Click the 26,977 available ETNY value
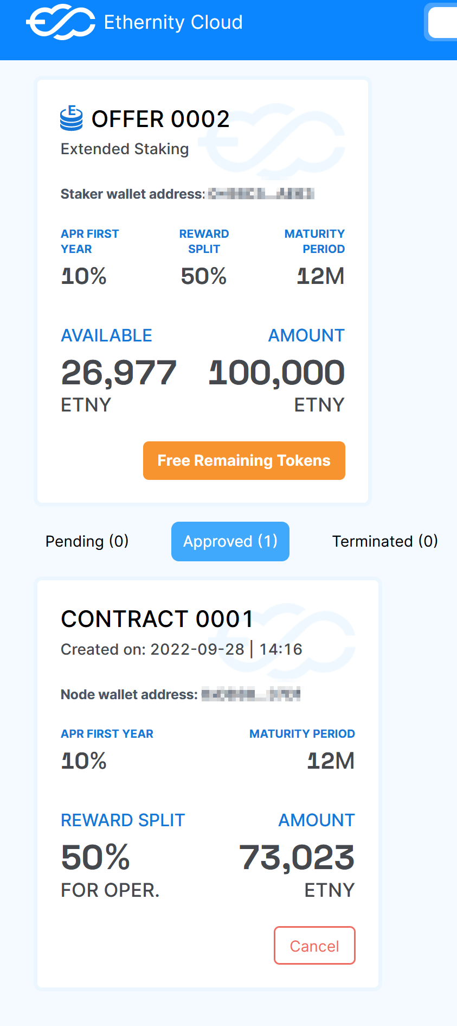Screen dimensions: 457x1026 pos(119,373)
